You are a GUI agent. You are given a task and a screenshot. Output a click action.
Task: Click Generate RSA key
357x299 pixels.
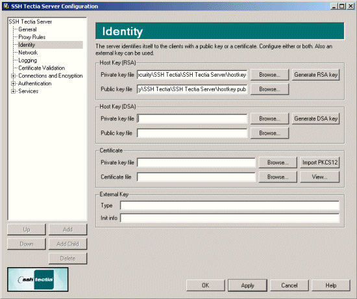pyautogui.click(x=316, y=75)
